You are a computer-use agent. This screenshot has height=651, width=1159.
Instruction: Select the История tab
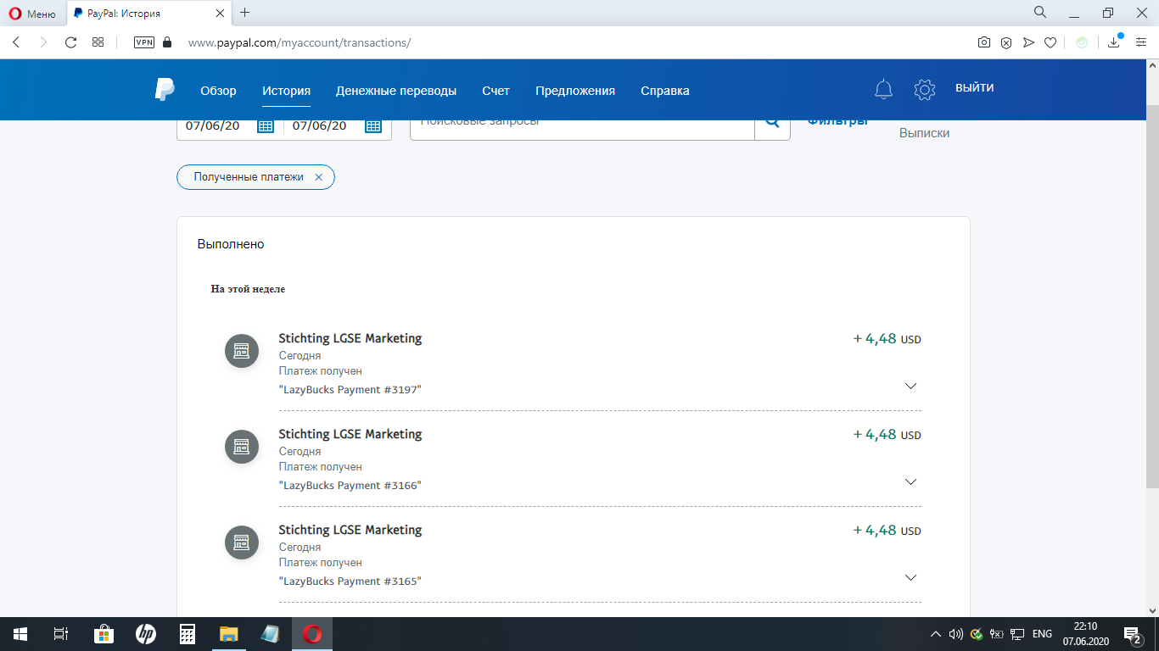pyautogui.click(x=286, y=91)
